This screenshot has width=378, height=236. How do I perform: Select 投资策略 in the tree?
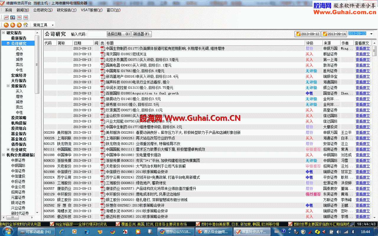click(x=19, y=118)
